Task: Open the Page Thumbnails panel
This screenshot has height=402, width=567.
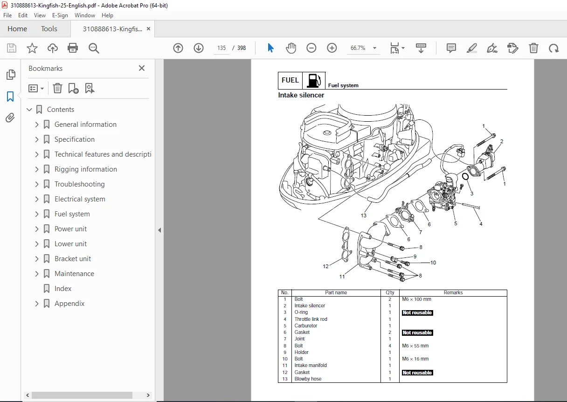Action: [10, 75]
